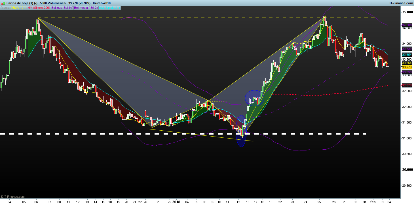
Task: Select the Boll media (89 2) indicator label
Action: point(86,8)
